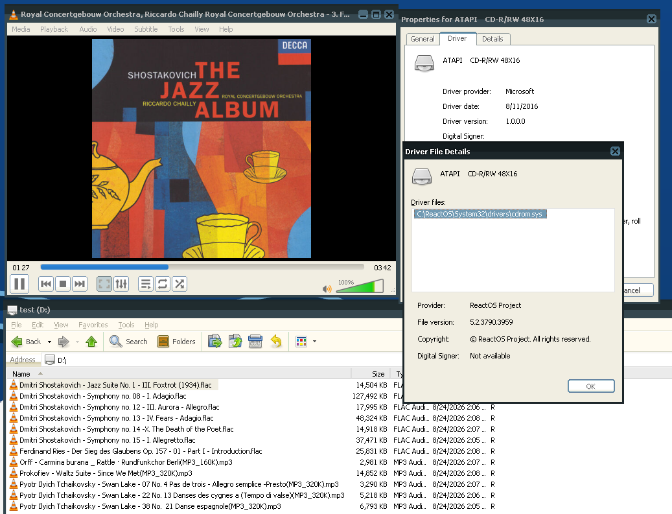
Task: Show the VLC playlist
Action: [146, 284]
